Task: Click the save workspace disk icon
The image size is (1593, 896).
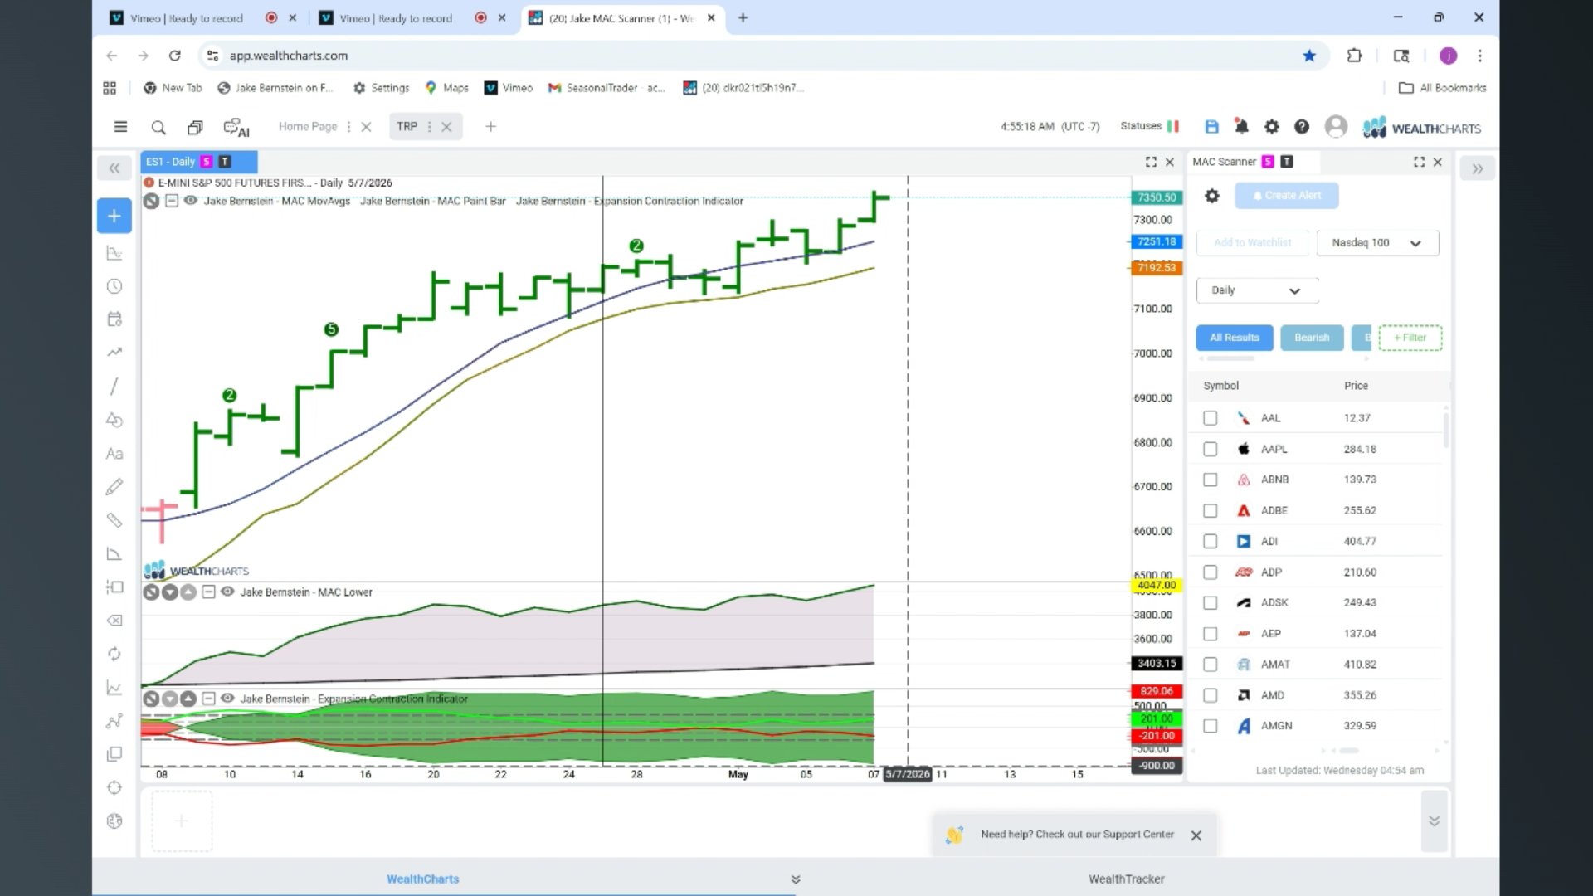Action: click(x=1211, y=127)
